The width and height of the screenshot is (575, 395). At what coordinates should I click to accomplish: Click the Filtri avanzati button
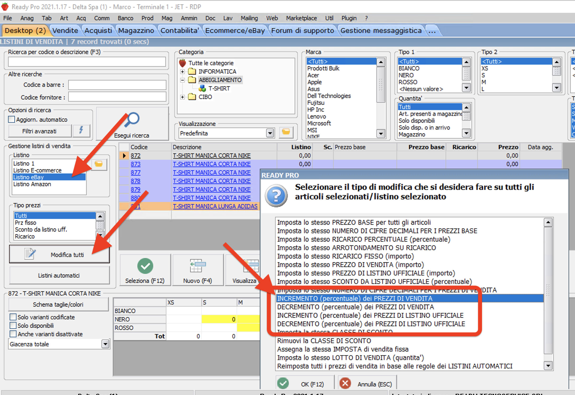(40, 131)
